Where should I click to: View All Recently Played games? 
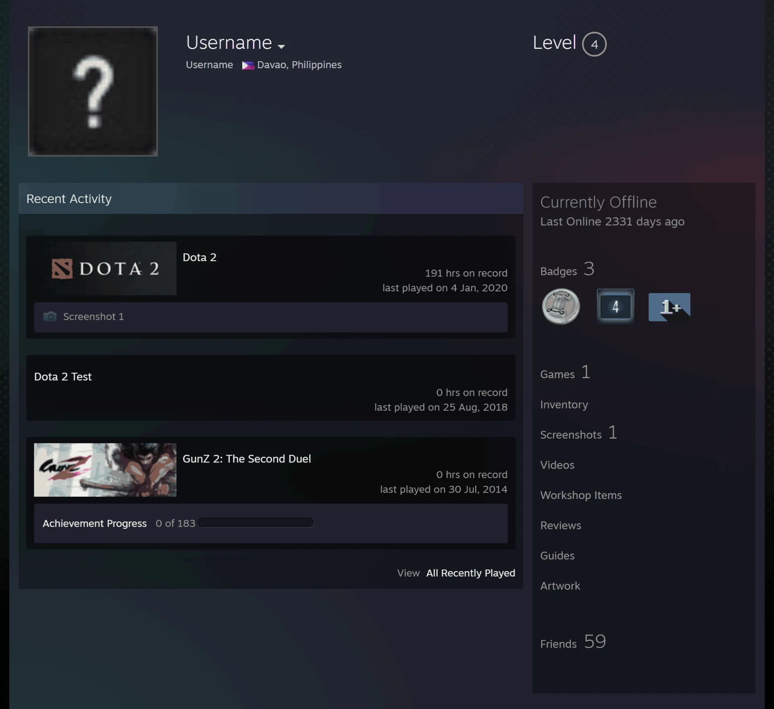tap(471, 573)
